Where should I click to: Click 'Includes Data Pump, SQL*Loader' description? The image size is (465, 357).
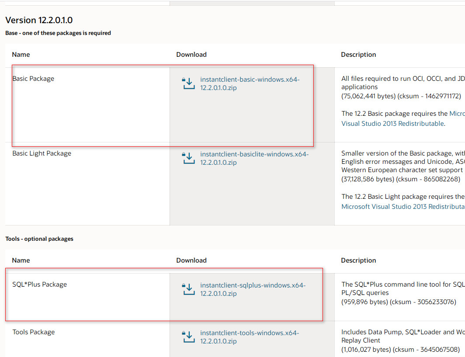point(403,336)
